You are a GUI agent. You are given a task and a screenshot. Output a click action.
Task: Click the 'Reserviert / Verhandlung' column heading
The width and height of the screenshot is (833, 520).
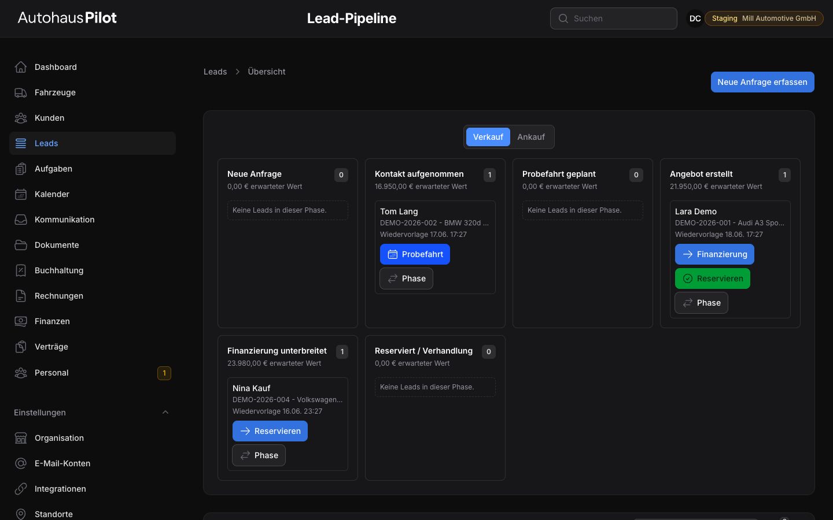(x=423, y=351)
